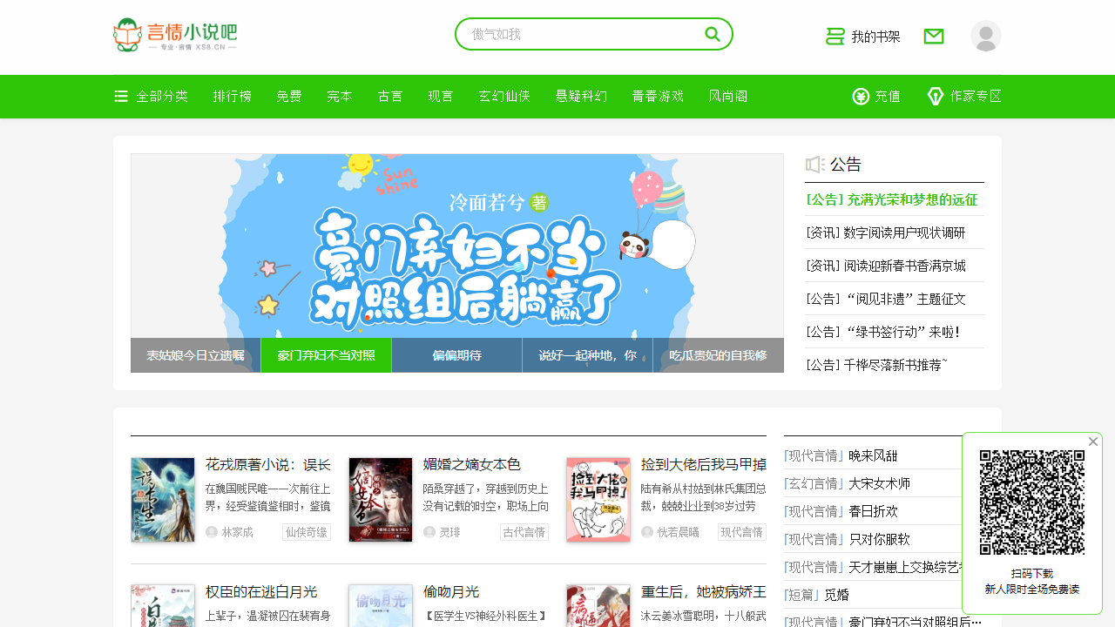This screenshot has height=627, width=1115.
Task: Click the 古代言情 genre tag
Action: pos(524,532)
